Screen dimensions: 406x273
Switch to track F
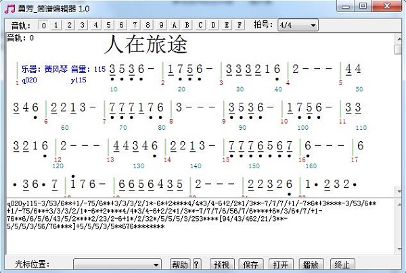(240, 25)
